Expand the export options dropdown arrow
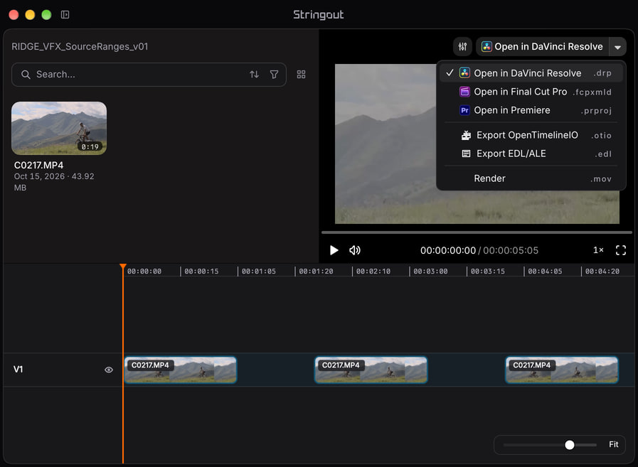638x467 pixels. (617, 47)
